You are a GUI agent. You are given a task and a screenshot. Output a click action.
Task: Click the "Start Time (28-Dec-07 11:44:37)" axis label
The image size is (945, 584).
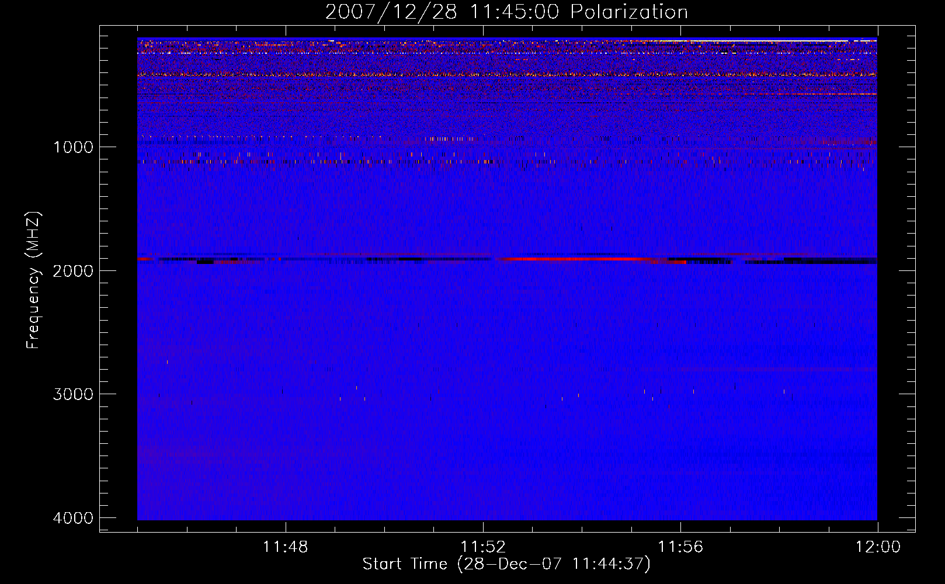[506, 564]
